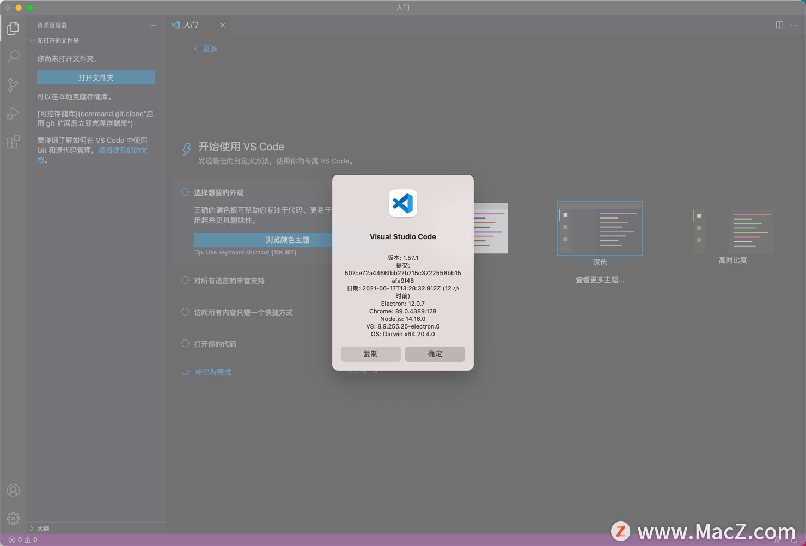Click errors and warnings status indicator

[23, 540]
